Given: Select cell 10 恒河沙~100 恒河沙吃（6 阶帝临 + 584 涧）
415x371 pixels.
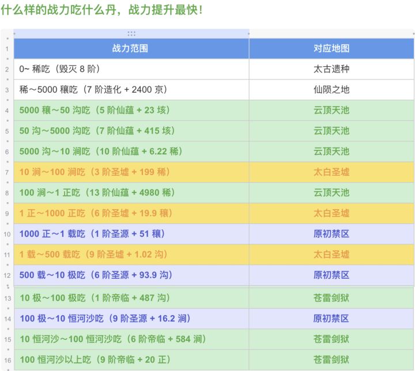Looking at the screenshot, I should [x=131, y=339].
